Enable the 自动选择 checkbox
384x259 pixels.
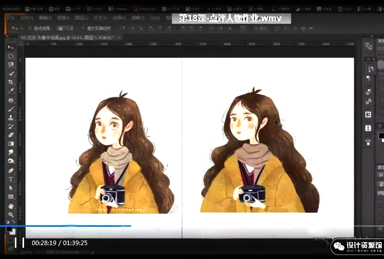pos(30,28)
